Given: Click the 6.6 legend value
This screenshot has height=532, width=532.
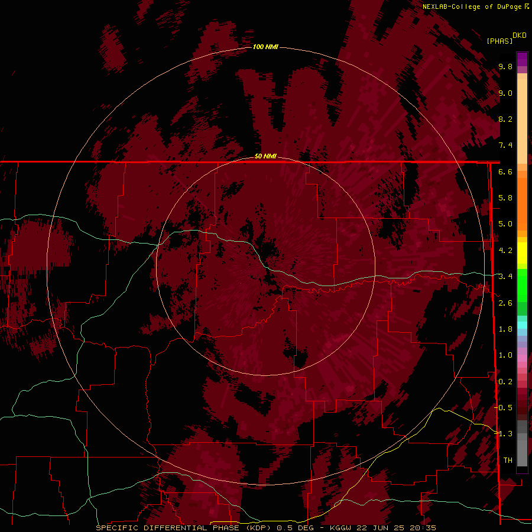Looking at the screenshot, I should (x=505, y=172).
